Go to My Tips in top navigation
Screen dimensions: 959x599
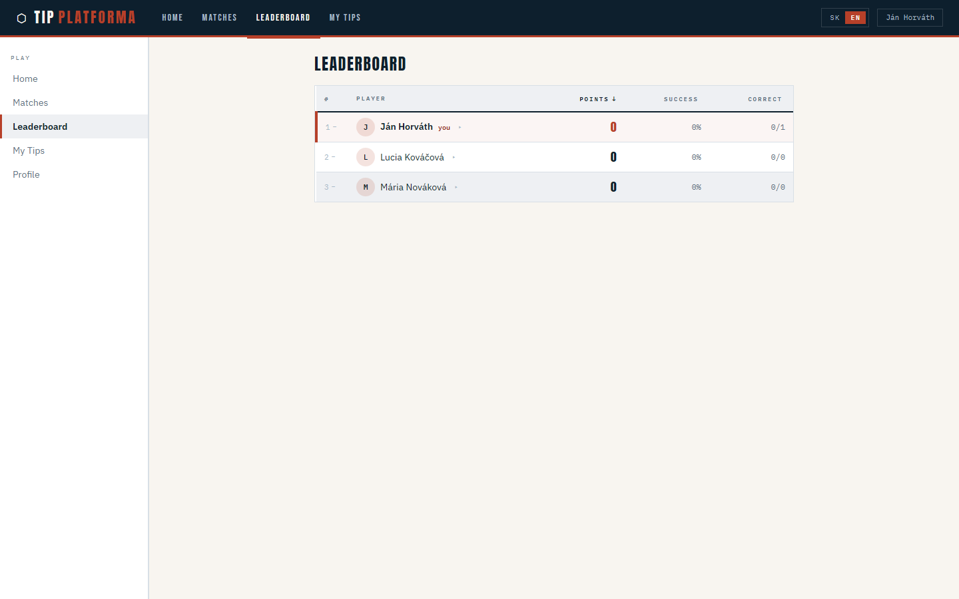click(345, 18)
